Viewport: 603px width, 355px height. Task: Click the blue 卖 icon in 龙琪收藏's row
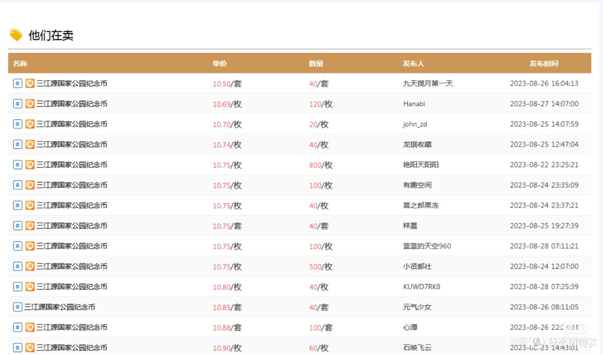18,145
